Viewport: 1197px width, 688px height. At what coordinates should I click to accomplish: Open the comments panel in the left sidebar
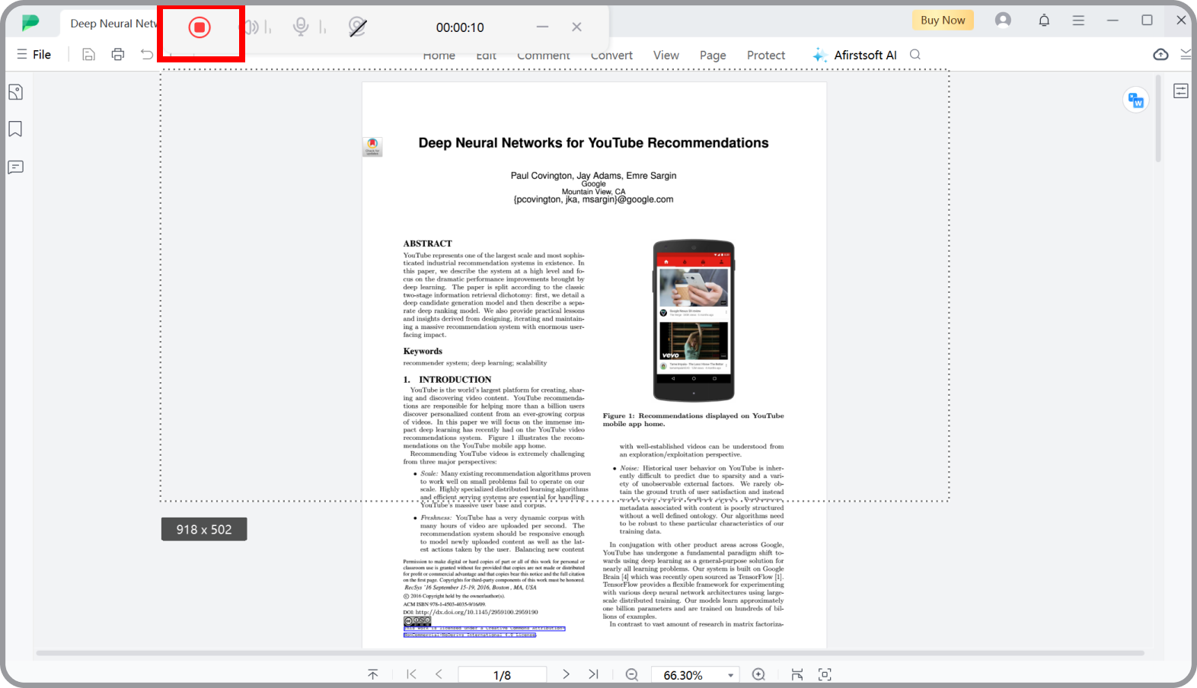tap(15, 167)
